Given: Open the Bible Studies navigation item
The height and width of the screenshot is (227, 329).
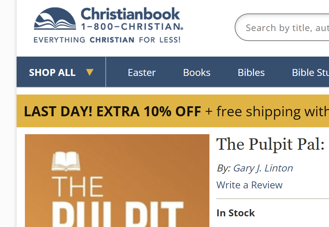Looking at the screenshot, I should click(310, 72).
